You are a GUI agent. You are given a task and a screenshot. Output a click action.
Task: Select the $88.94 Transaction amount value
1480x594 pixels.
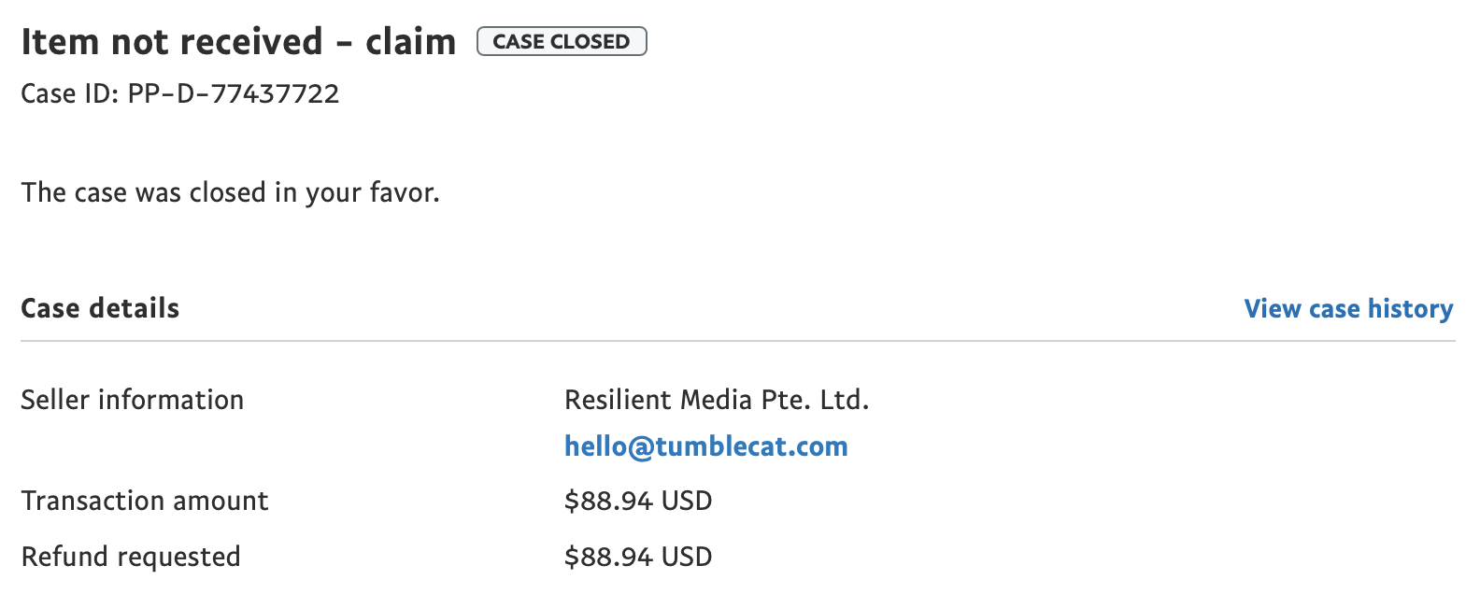[x=608, y=501]
